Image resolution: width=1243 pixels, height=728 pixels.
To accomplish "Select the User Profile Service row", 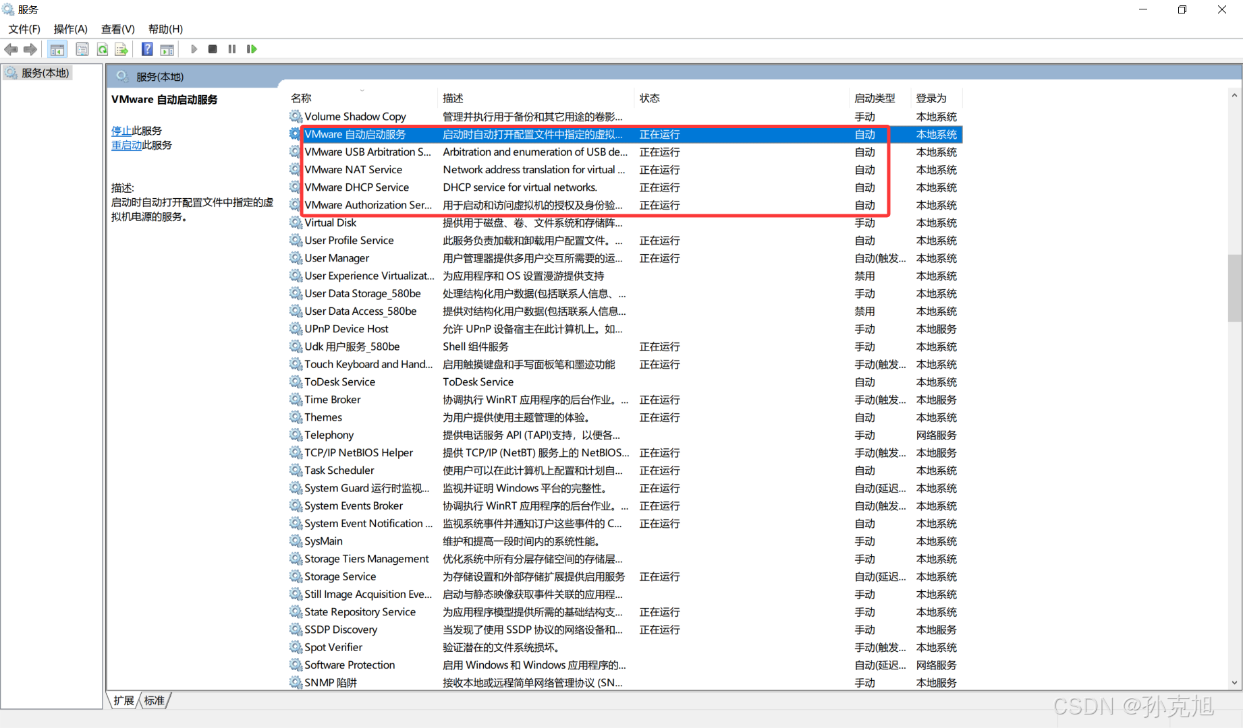I will tap(625, 241).
